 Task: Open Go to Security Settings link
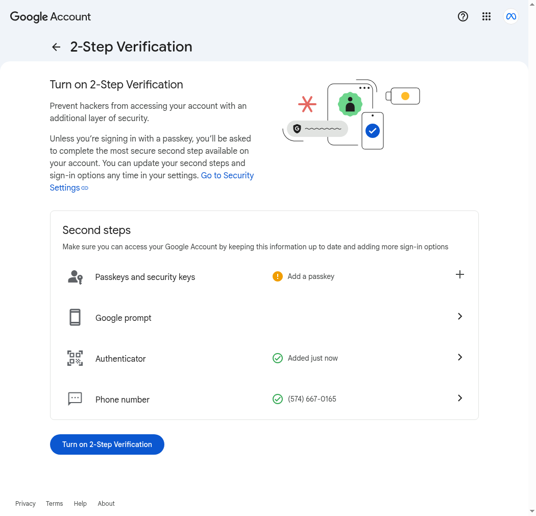(152, 181)
